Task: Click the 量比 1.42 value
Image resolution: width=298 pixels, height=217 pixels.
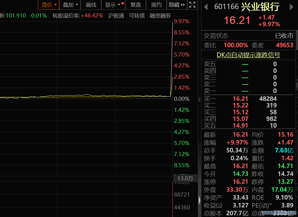Action: point(287,158)
